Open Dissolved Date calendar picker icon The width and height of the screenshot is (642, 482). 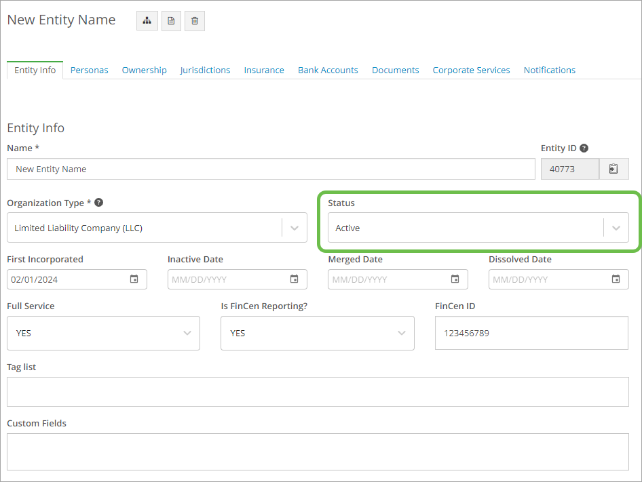pos(616,279)
